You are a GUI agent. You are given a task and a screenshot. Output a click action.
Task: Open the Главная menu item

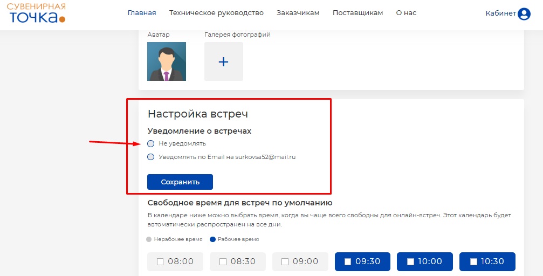click(x=142, y=13)
